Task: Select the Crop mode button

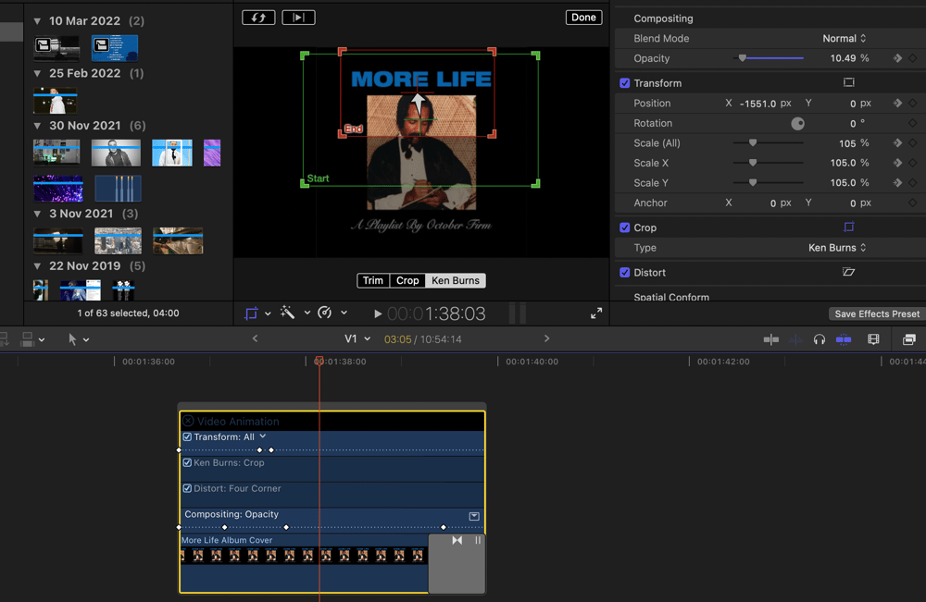Action: click(407, 280)
